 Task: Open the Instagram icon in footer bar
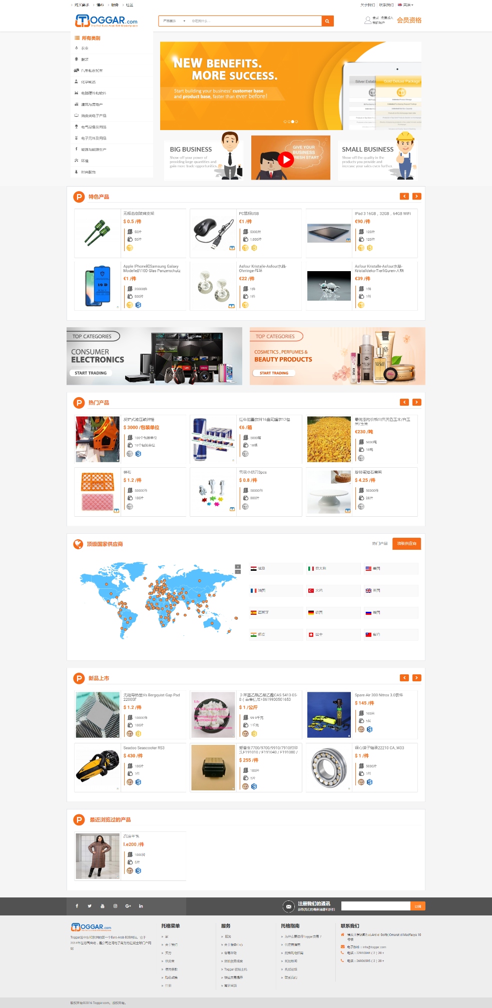115,906
